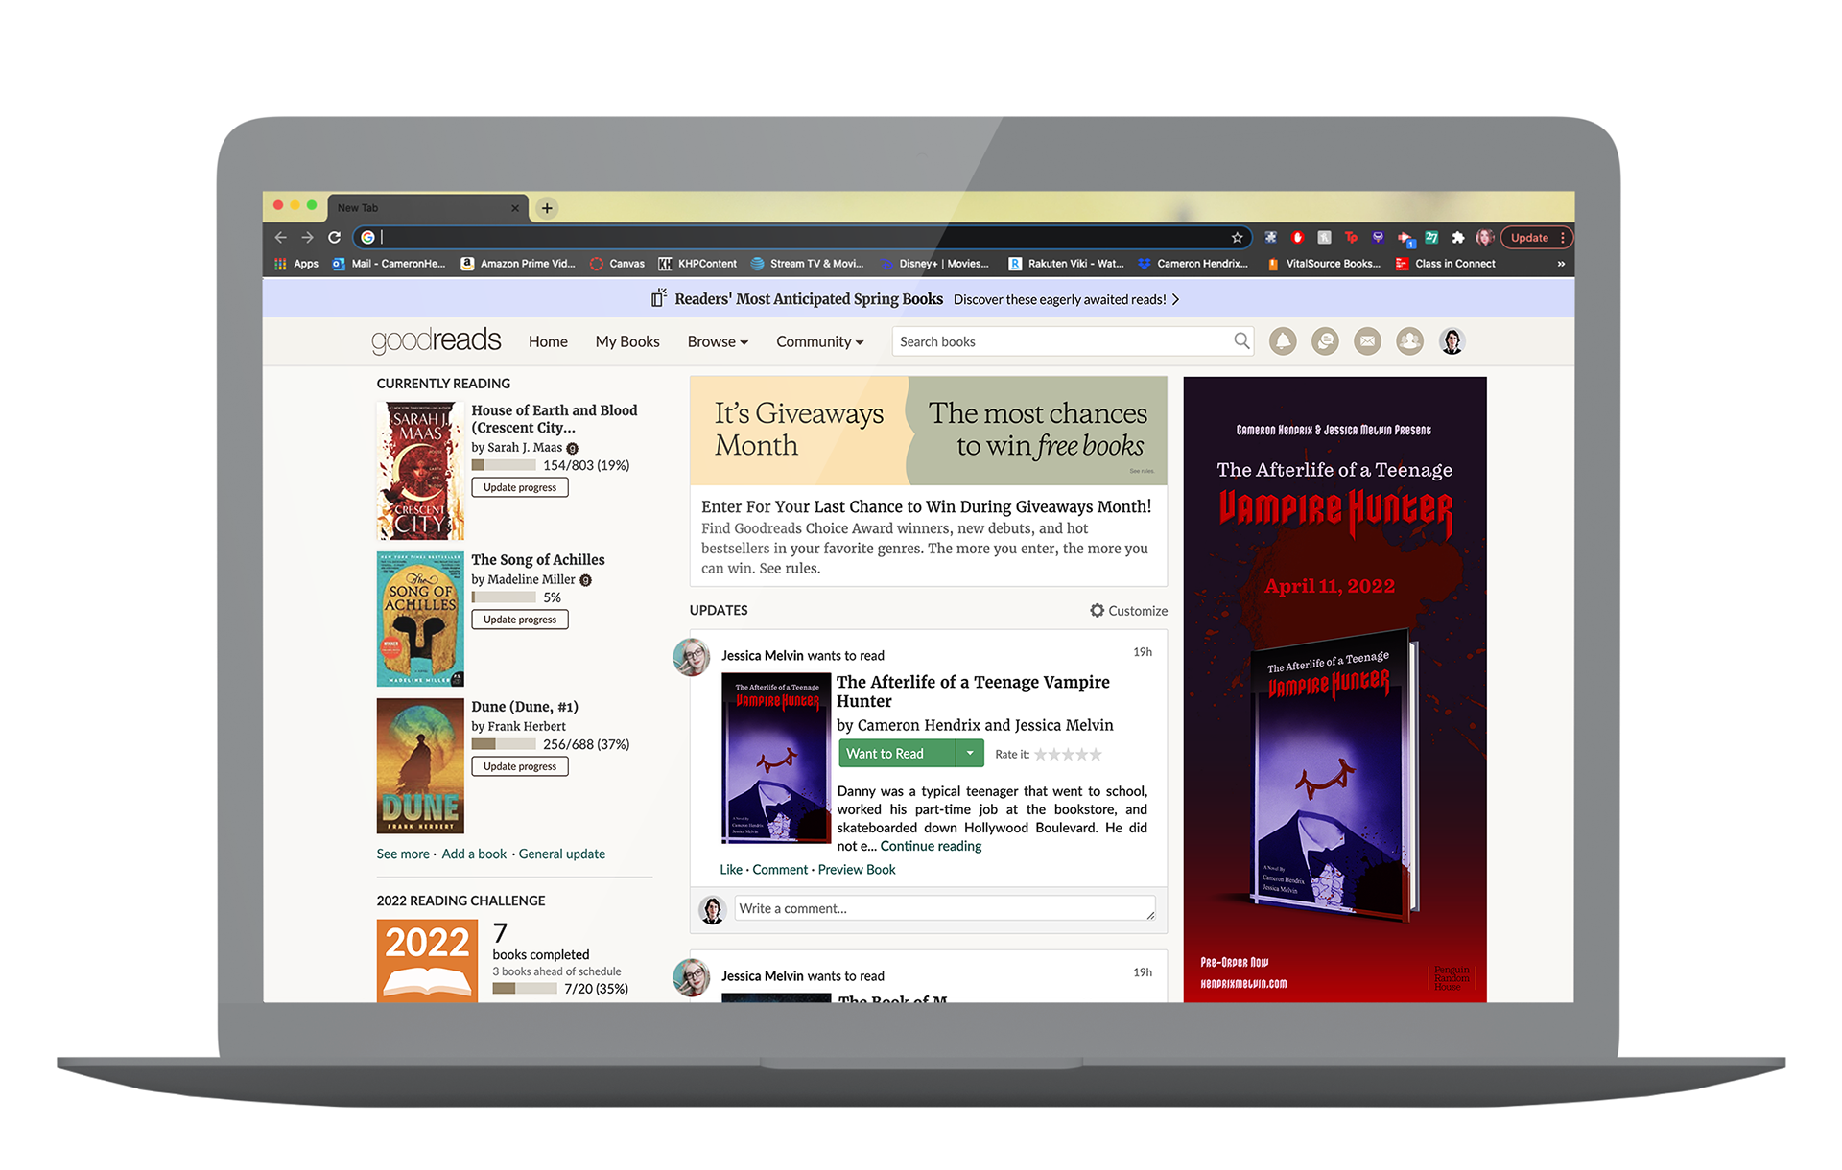1842x1170 pixels.
Task: Open the Class in Connect bookmark
Action: point(1446,264)
